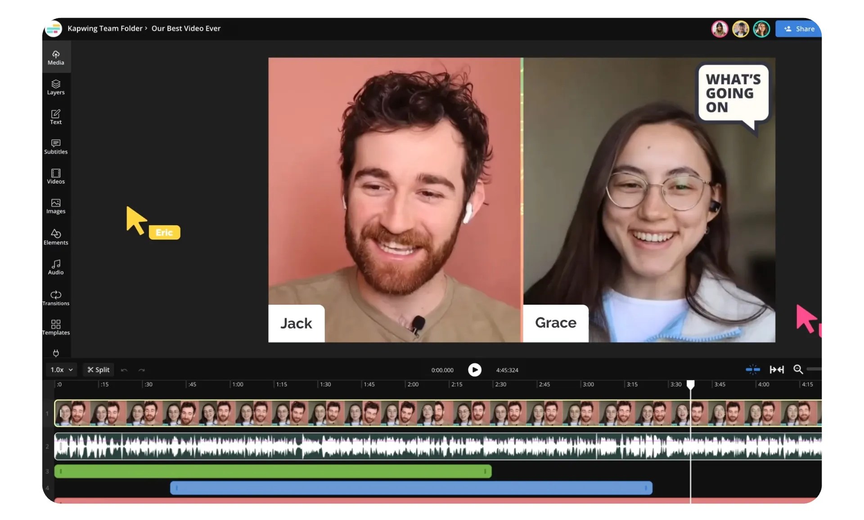The height and width of the screenshot is (520, 864).
Task: Open the Elements panel
Action: click(56, 237)
